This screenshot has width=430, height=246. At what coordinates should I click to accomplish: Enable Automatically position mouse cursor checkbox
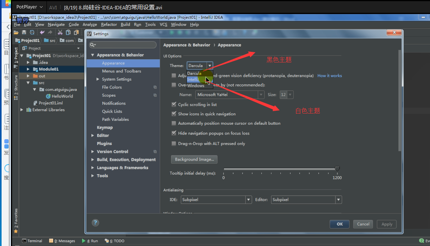(x=174, y=123)
